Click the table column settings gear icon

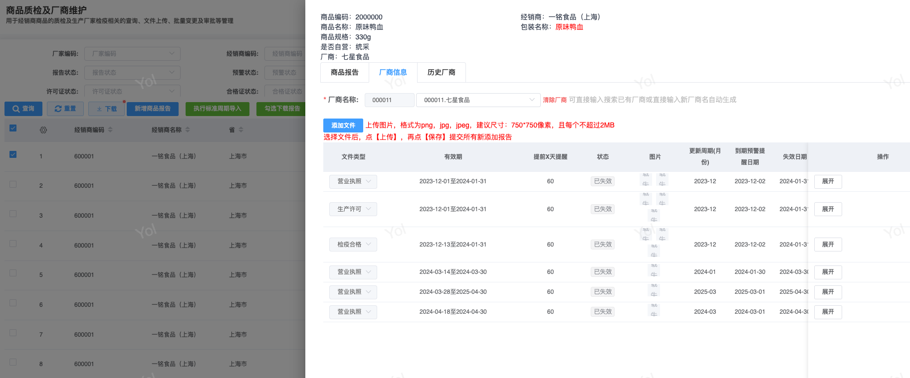tap(43, 130)
